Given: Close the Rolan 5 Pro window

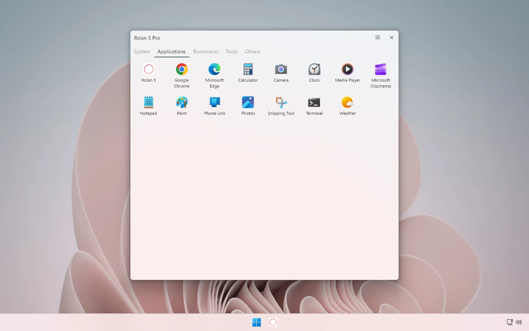Looking at the screenshot, I should 392,38.
